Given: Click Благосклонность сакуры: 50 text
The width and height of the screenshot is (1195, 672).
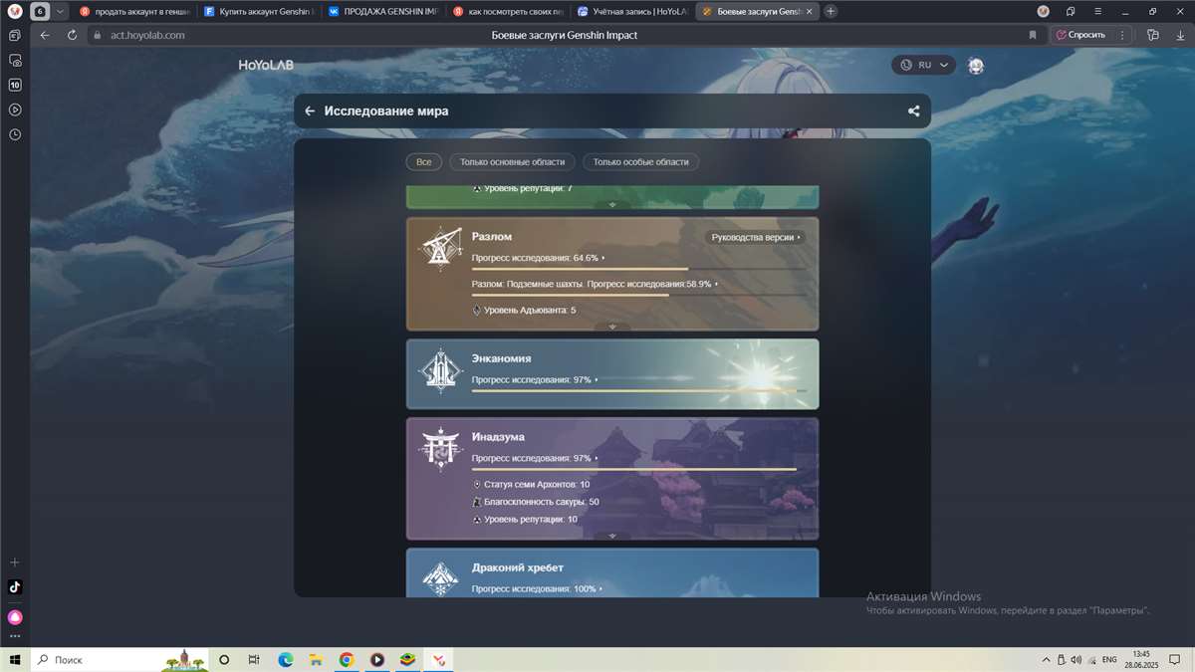Looking at the screenshot, I should pos(542,502).
